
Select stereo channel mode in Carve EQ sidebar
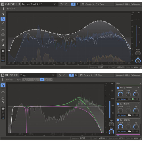coord(3,51)
